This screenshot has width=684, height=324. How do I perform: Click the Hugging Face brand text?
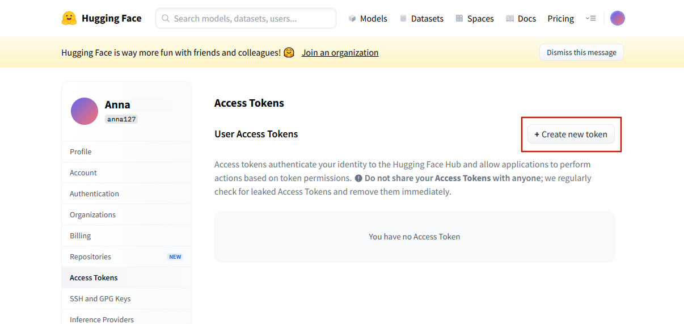pyautogui.click(x=112, y=18)
